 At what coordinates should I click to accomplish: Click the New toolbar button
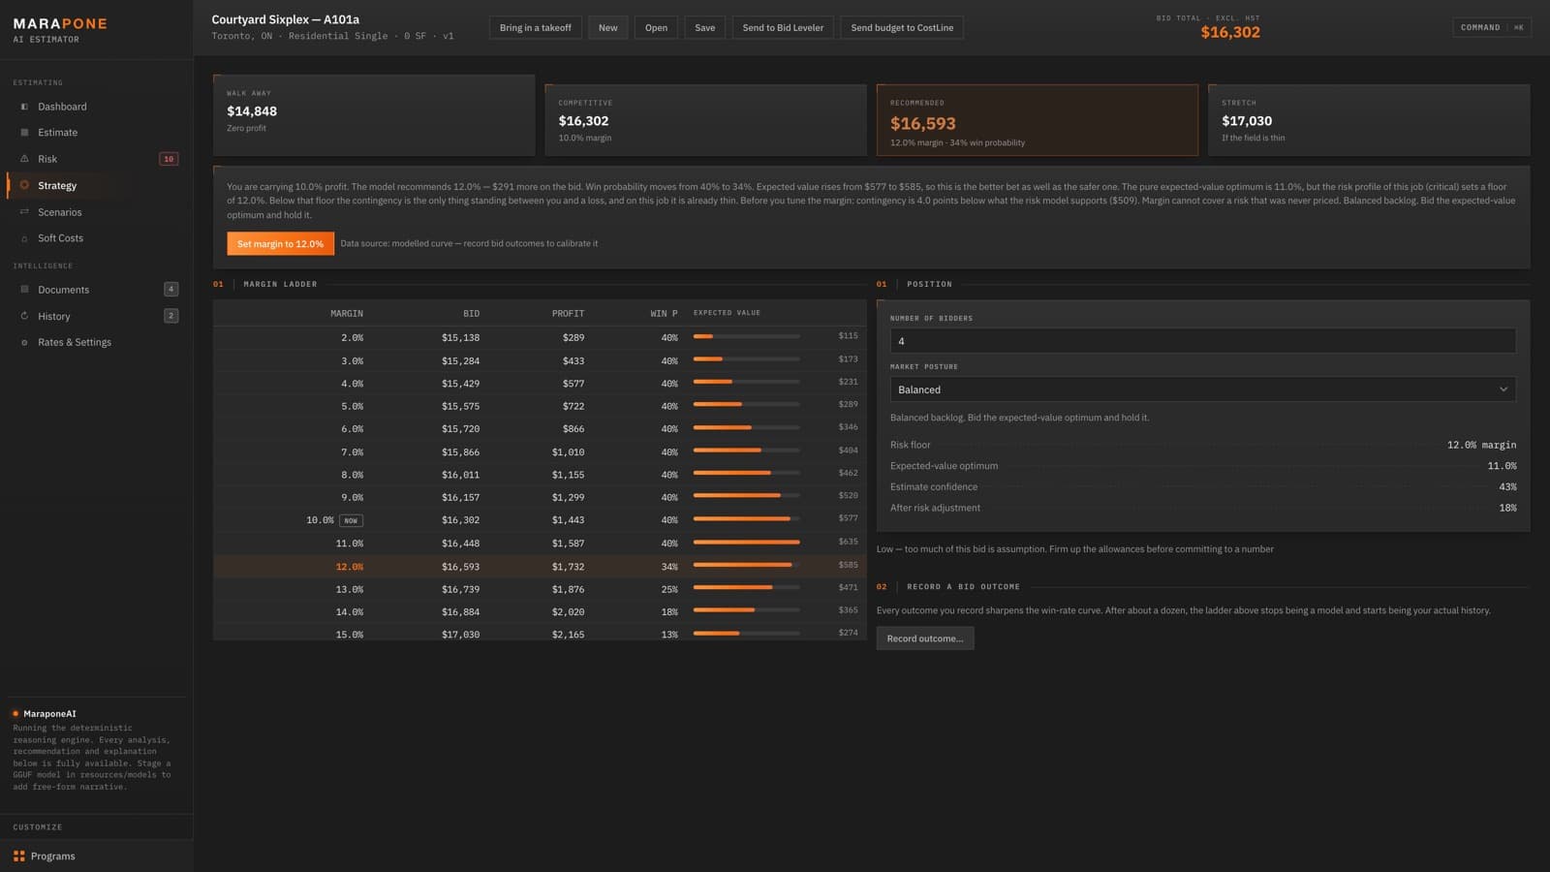pyautogui.click(x=607, y=27)
